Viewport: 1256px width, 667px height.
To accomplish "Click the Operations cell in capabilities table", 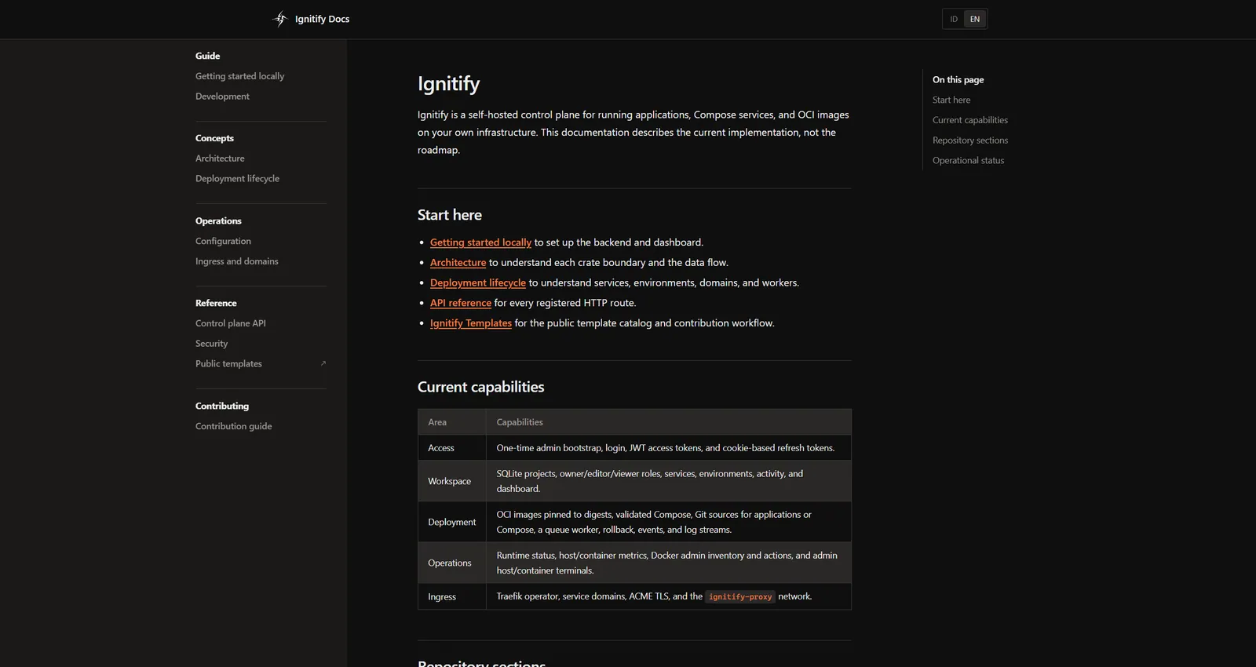I will click(452, 563).
